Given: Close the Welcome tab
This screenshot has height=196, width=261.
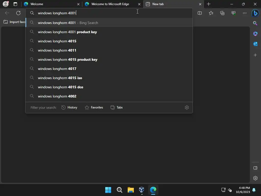Looking at the screenshot, I should pyautogui.click(x=79, y=4).
